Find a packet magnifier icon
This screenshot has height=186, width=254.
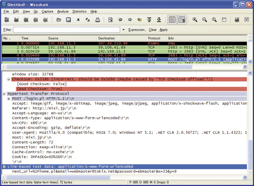tap(111, 20)
